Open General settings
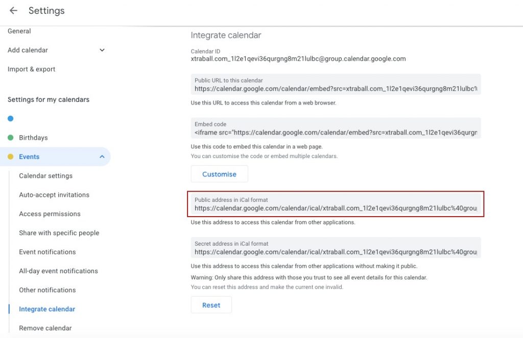 pyautogui.click(x=19, y=31)
